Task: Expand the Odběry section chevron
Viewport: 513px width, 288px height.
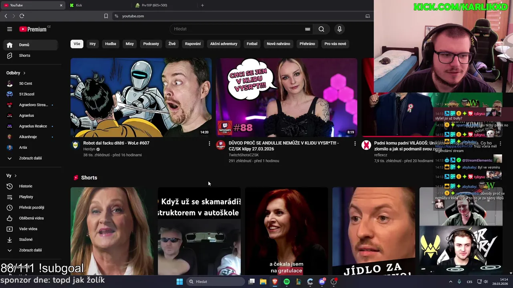Action: coord(24,73)
